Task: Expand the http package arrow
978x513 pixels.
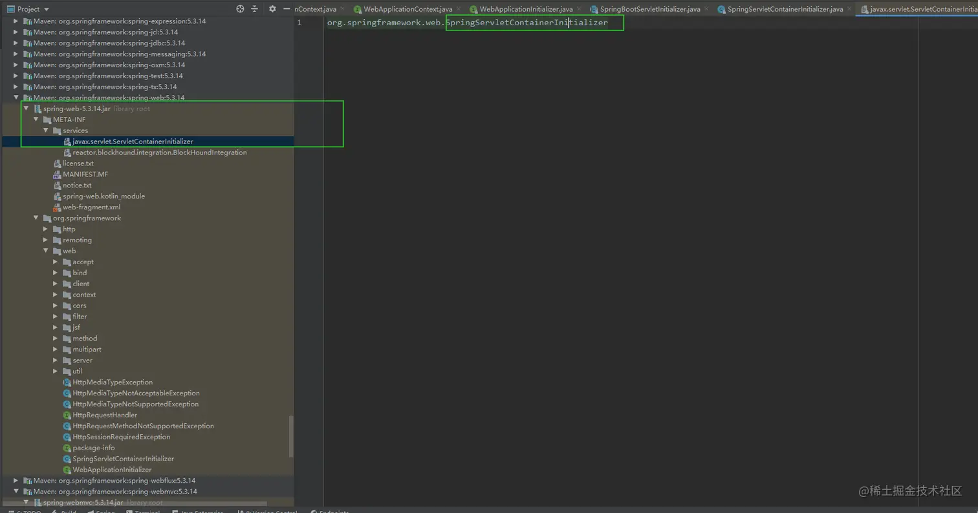Action: point(45,229)
